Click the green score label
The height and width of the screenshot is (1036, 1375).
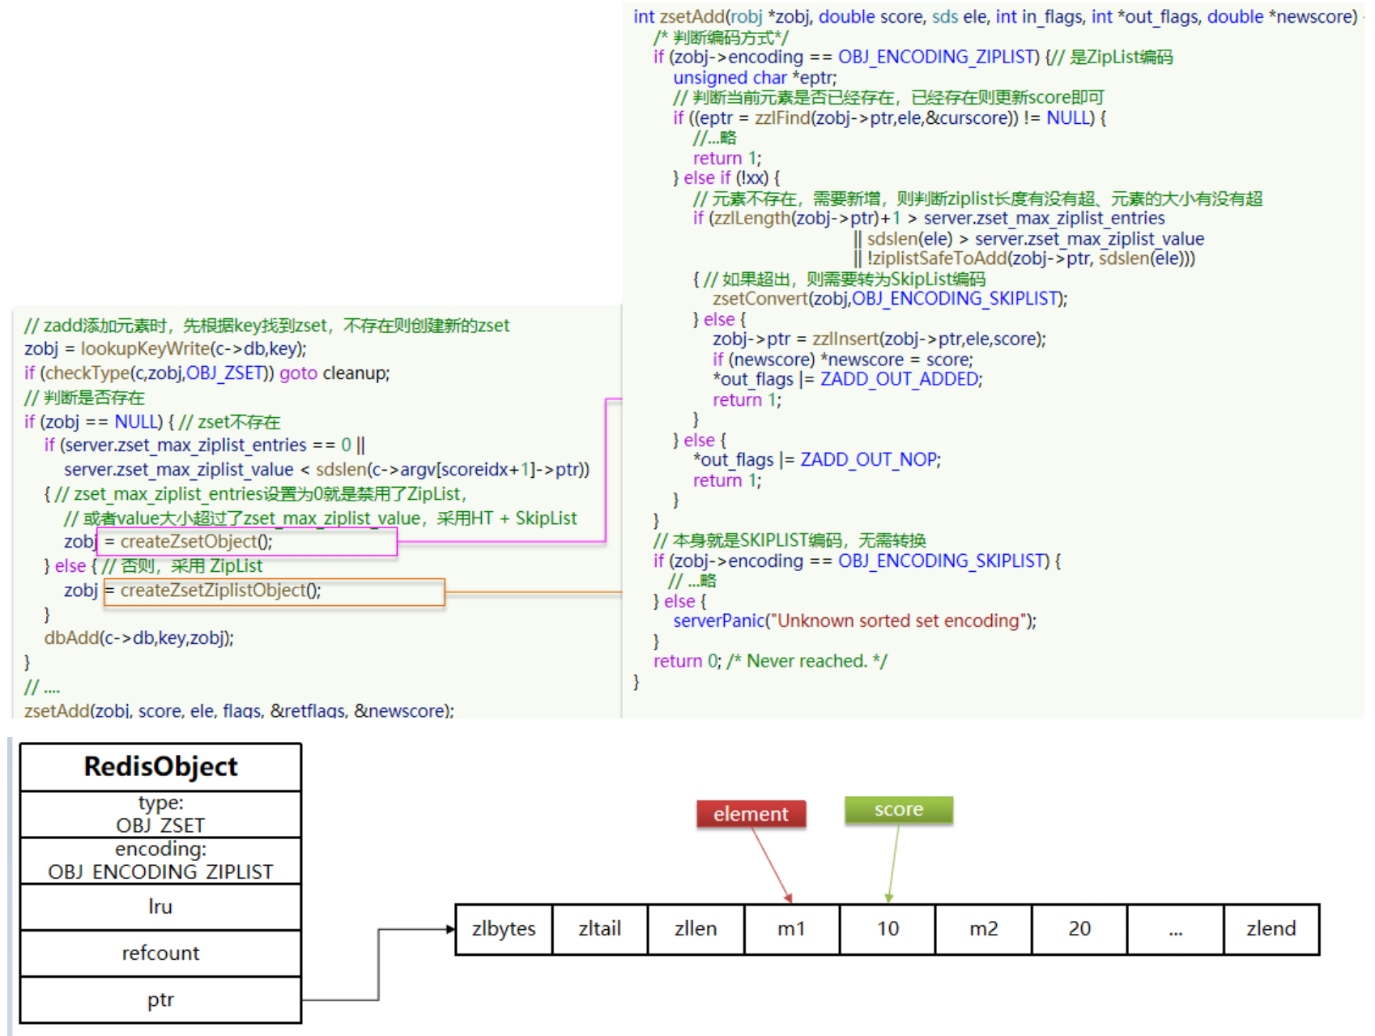coord(898,810)
